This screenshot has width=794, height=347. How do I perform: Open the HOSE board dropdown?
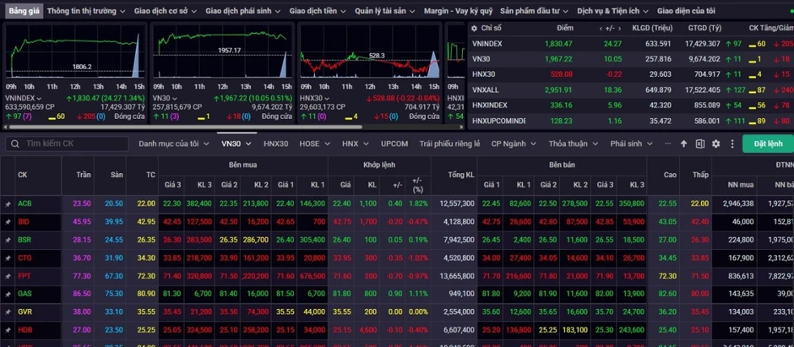point(314,144)
